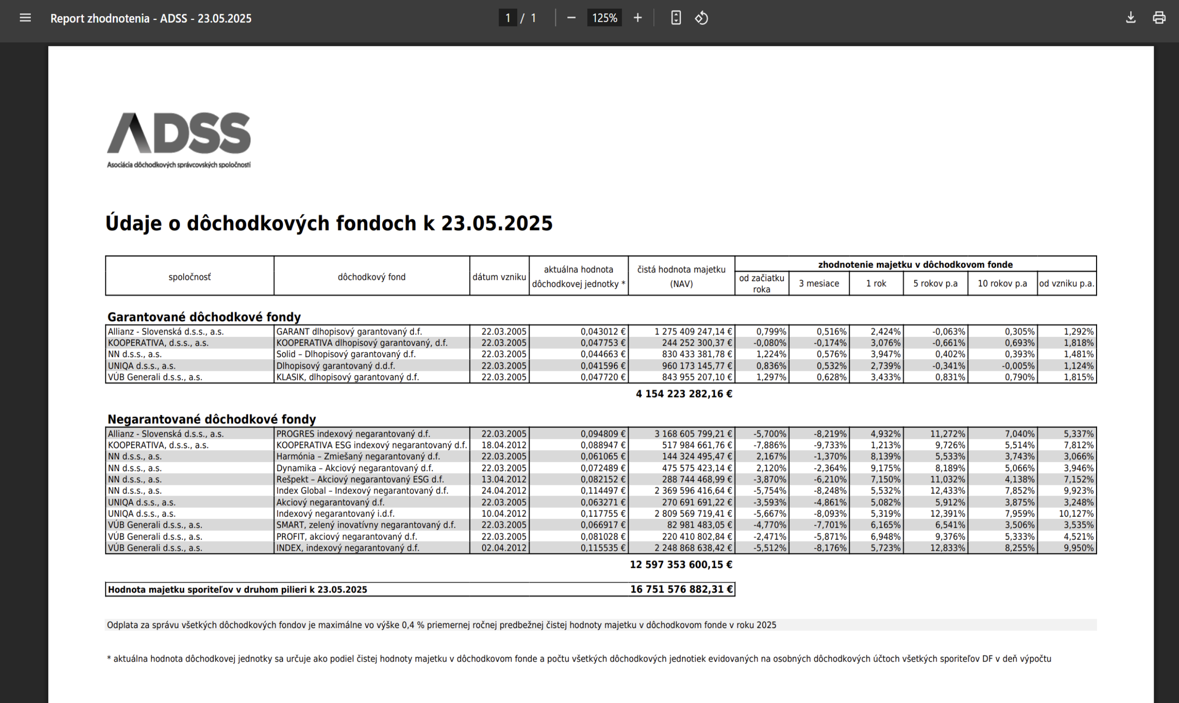Click the since-inception return 10,127%

[1076, 513]
